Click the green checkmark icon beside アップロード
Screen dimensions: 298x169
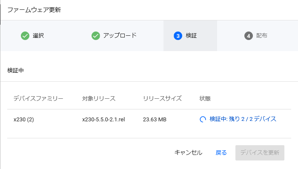coord(96,36)
